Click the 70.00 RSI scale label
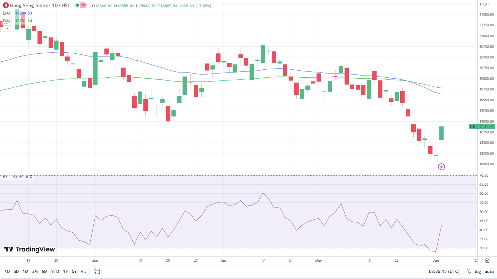The width and height of the screenshot is (497, 279). (x=484, y=176)
